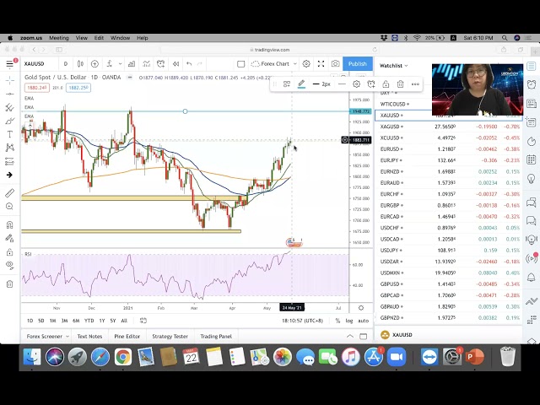Open the View menu in the menu bar
The height and width of the screenshot is (405, 540).
point(82,38)
